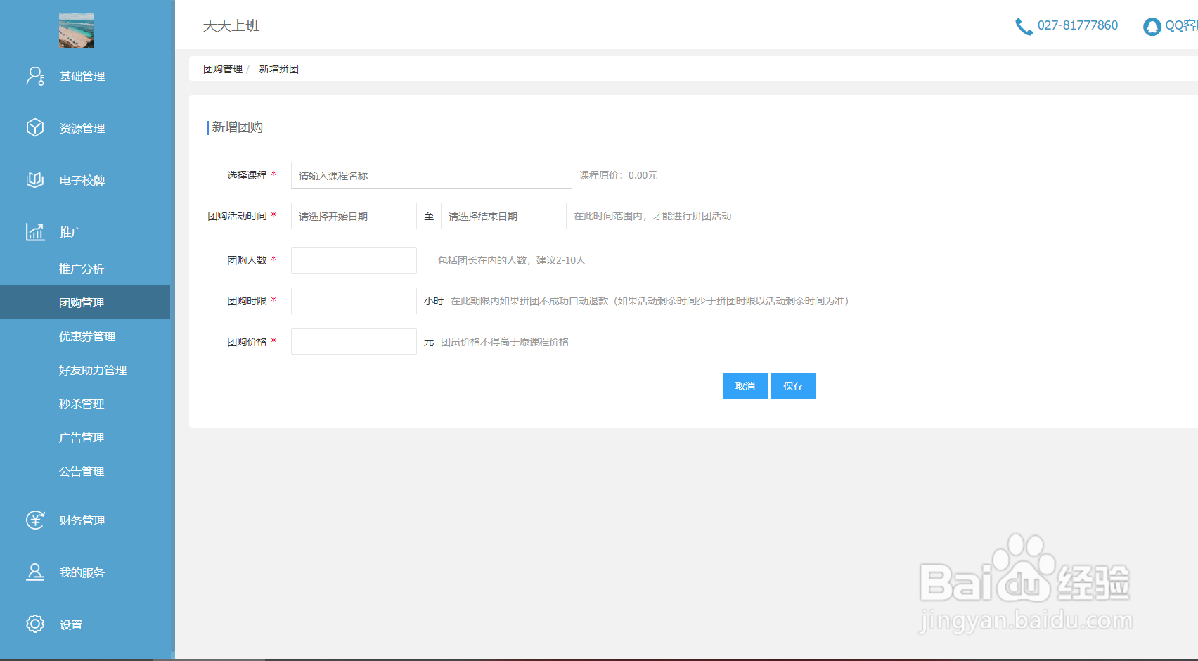Open the 请选择结束日期 date picker
This screenshot has height=661, width=1198.
coord(503,216)
